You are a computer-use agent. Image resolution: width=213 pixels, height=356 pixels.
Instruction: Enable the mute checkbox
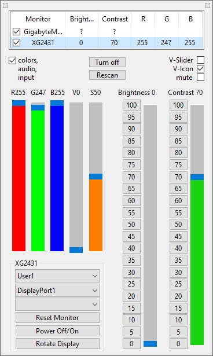click(200, 77)
